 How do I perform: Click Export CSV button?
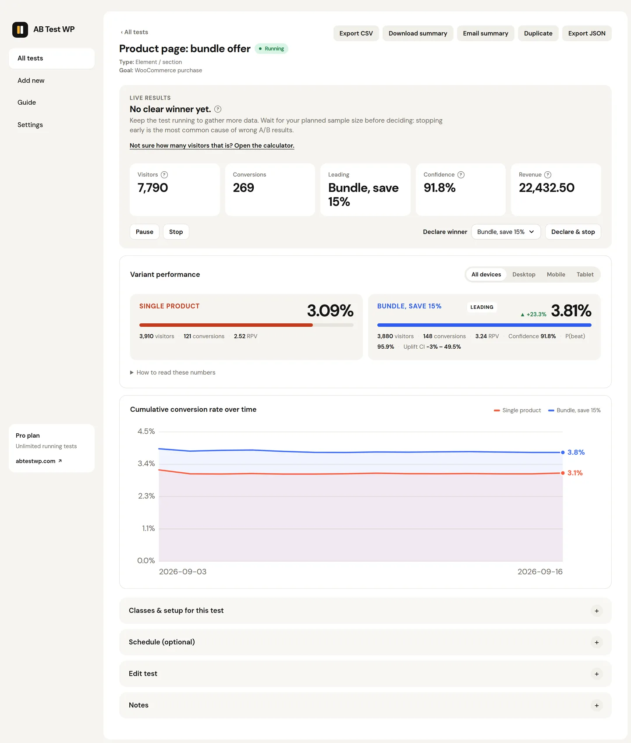(x=356, y=33)
